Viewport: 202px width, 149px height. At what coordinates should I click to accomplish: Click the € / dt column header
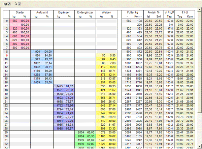tap(185, 11)
